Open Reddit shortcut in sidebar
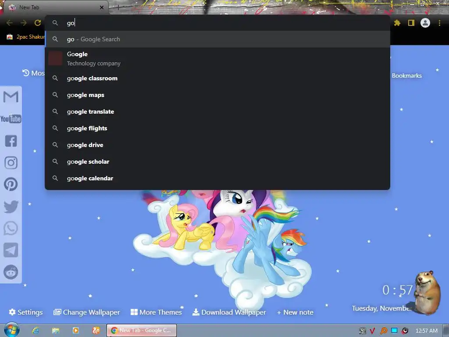 tap(11, 272)
